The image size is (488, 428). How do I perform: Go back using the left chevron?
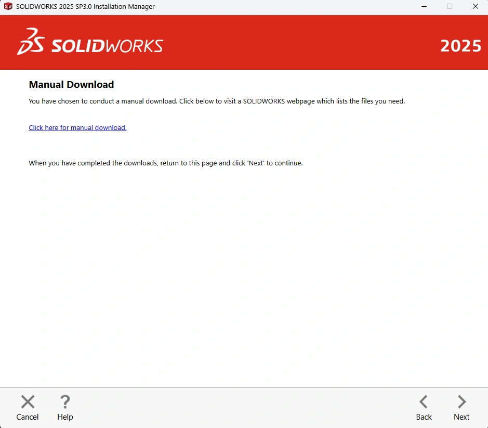pyautogui.click(x=424, y=401)
